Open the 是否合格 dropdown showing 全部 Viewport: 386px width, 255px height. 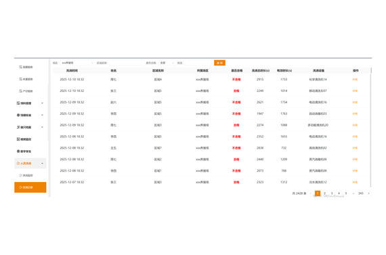167,63
